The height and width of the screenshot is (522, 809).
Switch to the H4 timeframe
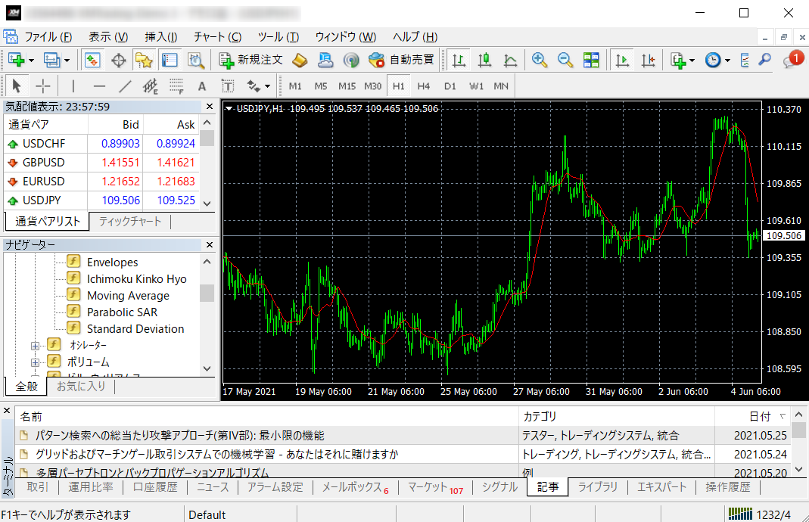click(424, 86)
